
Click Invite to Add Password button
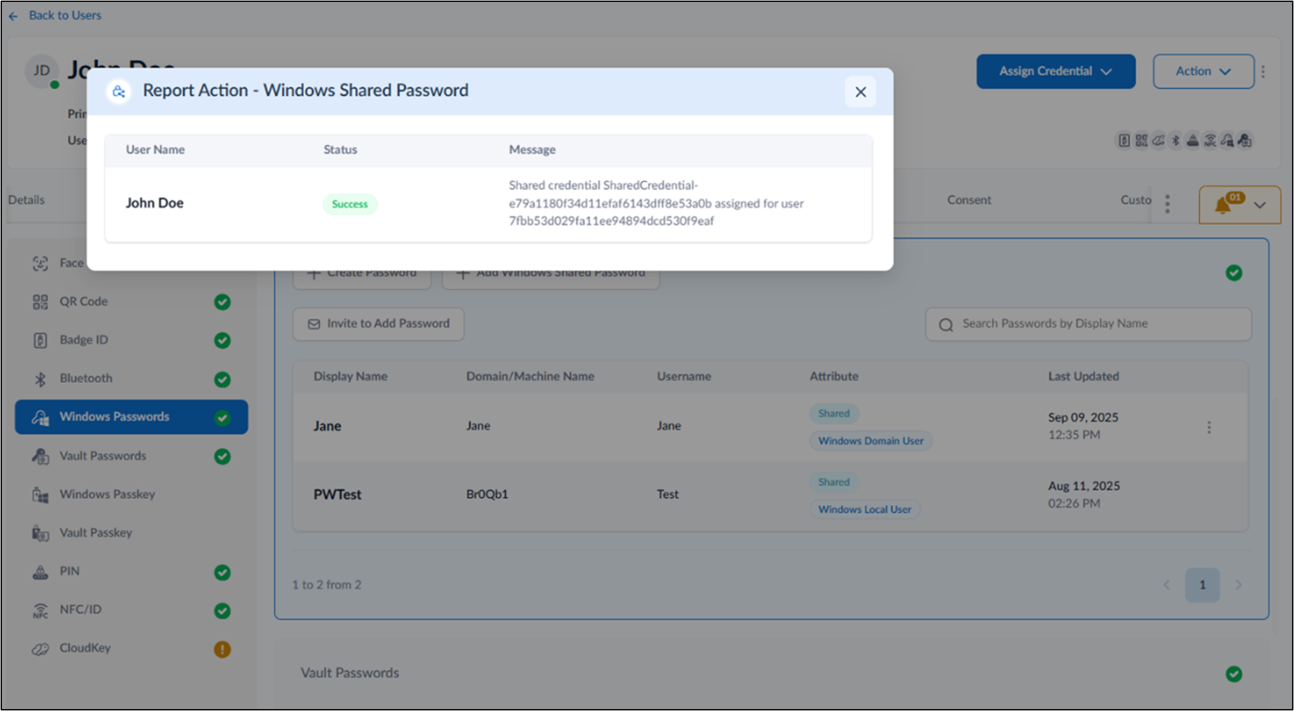(x=379, y=324)
